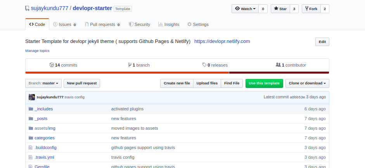
Task: Click the file icon for .travis.yml
Action: [31, 157]
